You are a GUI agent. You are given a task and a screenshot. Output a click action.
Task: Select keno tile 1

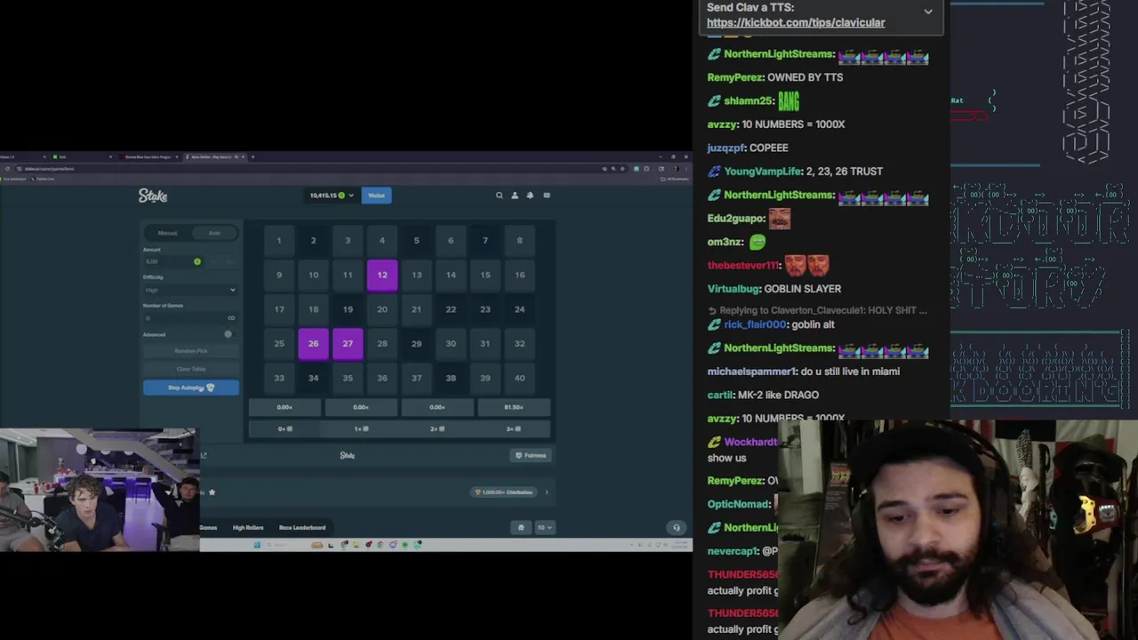(x=279, y=241)
